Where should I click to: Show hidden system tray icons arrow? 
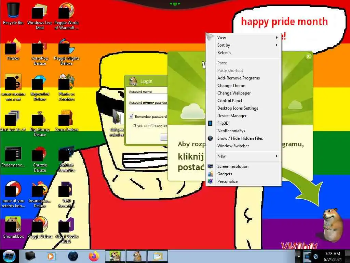[x=299, y=256]
